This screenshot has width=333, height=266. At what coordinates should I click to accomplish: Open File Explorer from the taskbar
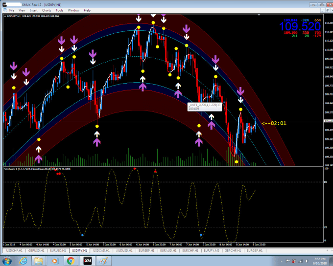[x=38, y=261]
